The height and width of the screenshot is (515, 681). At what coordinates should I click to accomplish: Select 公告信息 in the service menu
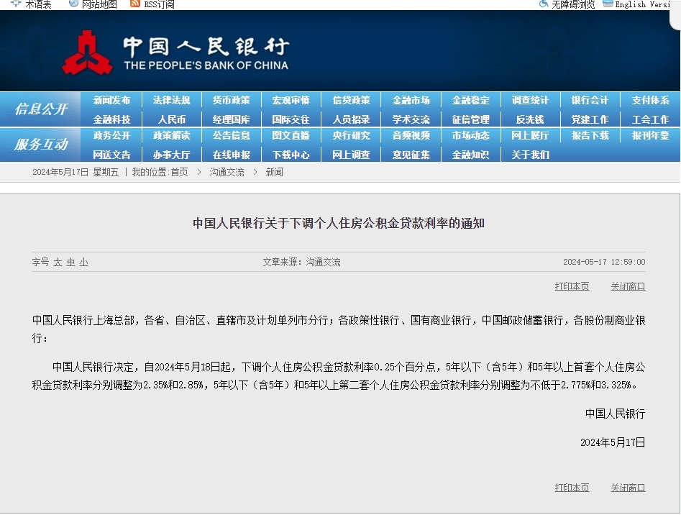pyautogui.click(x=231, y=135)
